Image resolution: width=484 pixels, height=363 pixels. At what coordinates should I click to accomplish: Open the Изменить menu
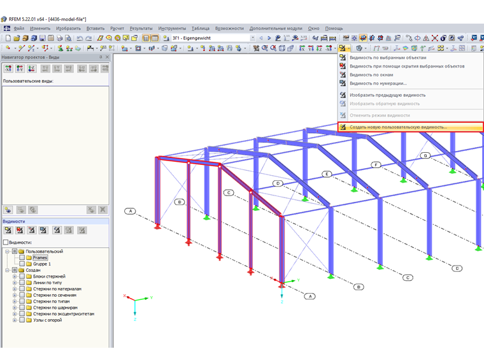(40, 29)
